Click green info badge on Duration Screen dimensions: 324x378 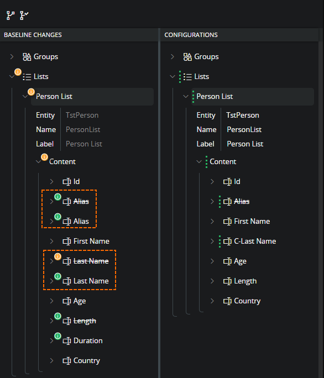pos(58,336)
